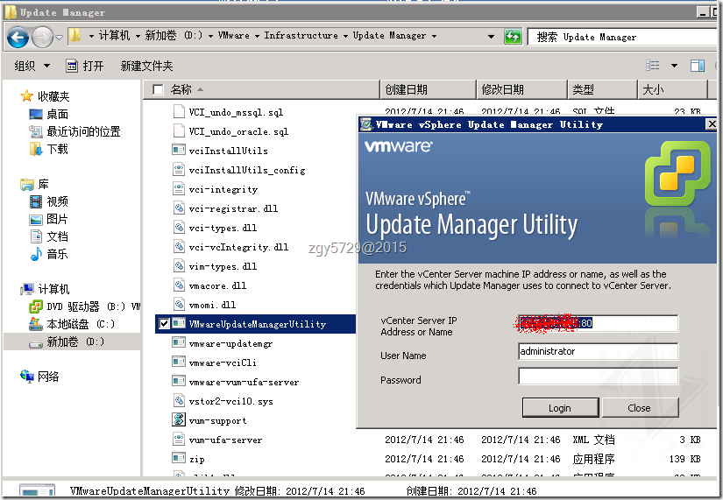Click the Back navigation arrow
The height and width of the screenshot is (500, 723).
(x=18, y=38)
